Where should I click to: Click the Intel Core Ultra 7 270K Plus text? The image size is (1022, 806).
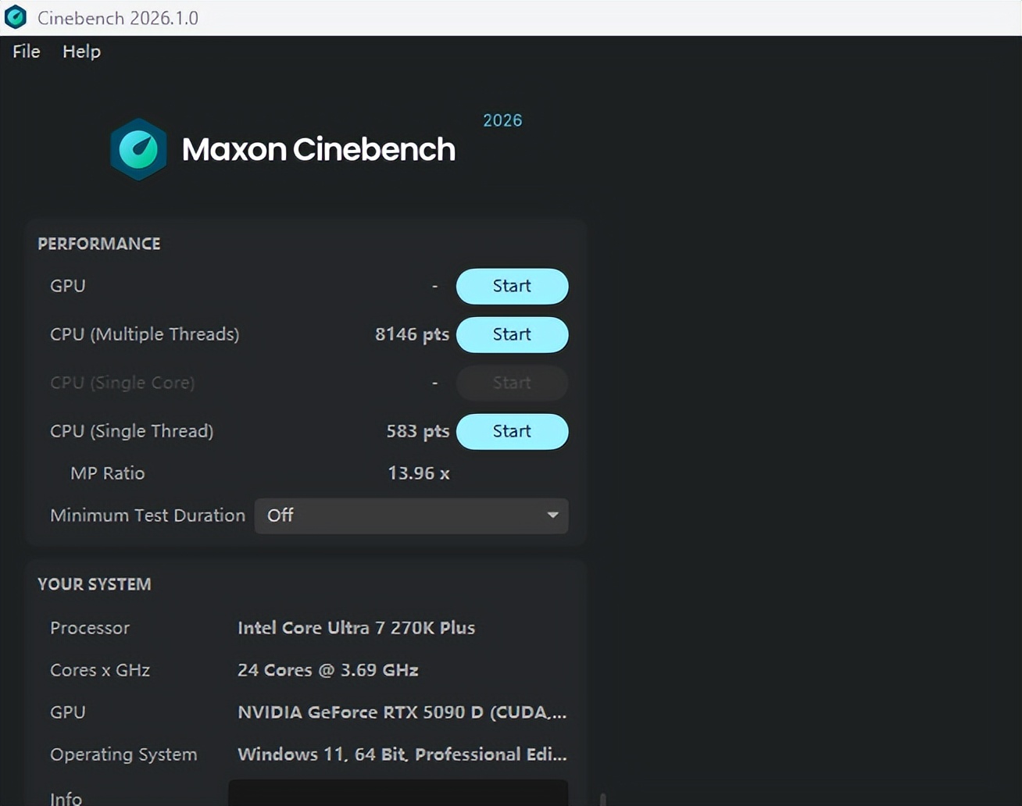tap(356, 628)
